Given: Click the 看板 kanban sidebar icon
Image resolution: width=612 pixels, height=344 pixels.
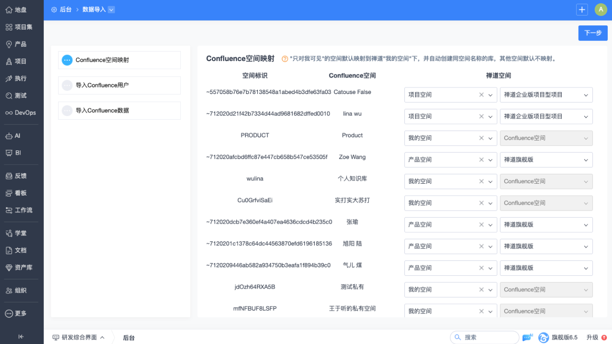Looking at the screenshot, I should 9,193.
